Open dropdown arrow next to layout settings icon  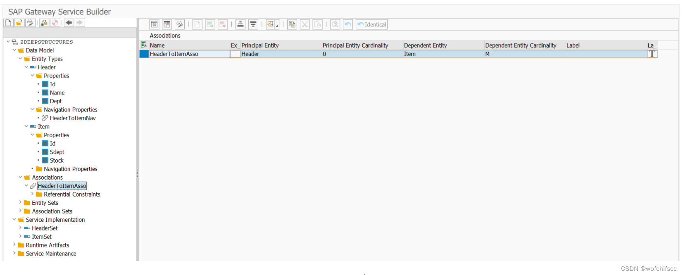click(x=277, y=26)
